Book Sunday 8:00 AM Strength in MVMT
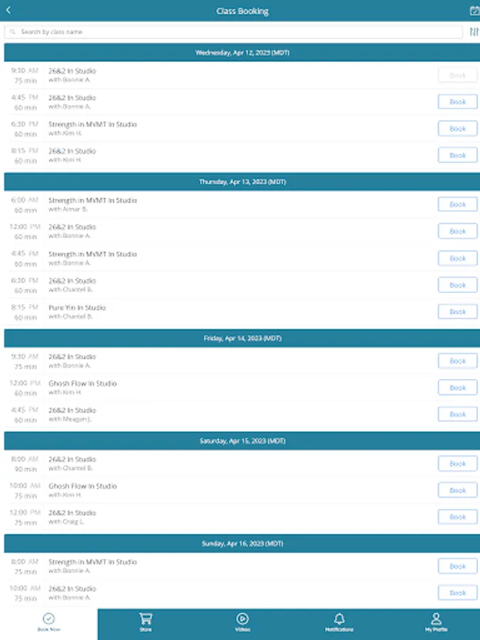Image resolution: width=480 pixels, height=640 pixels. coord(457,566)
